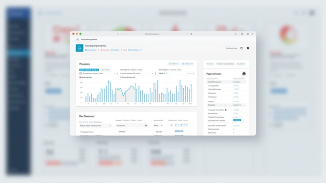Screen dimensions: 326x183
Task: Click inside the search input of the bottom panel
Action: coord(95,125)
